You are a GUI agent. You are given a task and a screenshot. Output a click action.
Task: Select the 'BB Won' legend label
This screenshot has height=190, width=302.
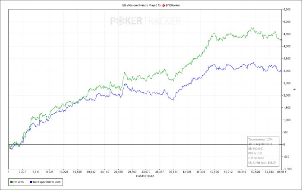[19, 182]
